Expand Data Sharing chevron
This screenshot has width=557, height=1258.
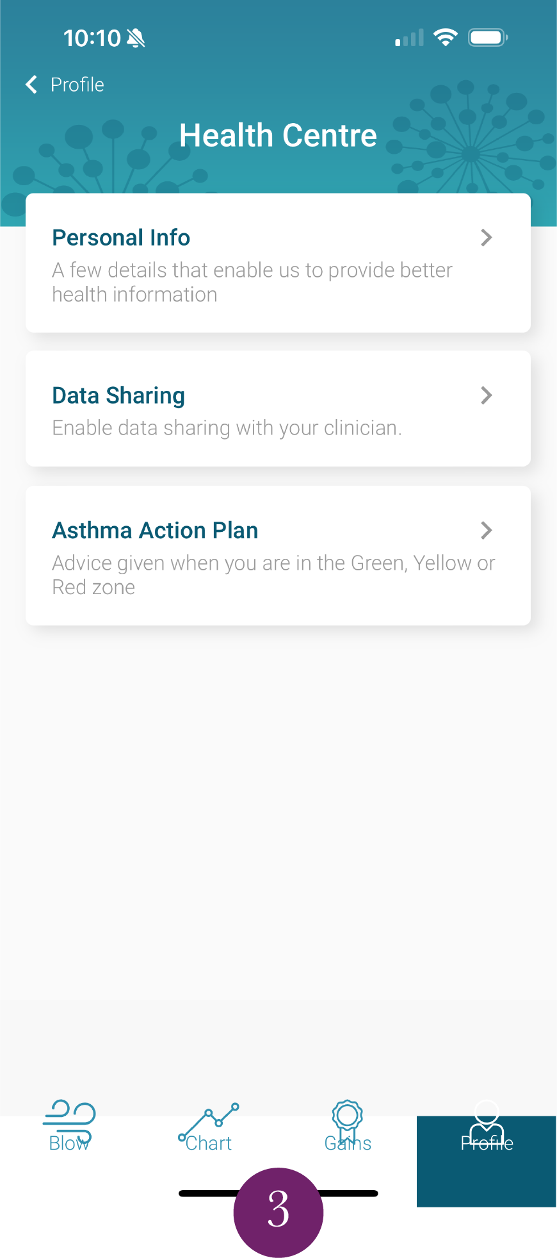[x=487, y=395]
